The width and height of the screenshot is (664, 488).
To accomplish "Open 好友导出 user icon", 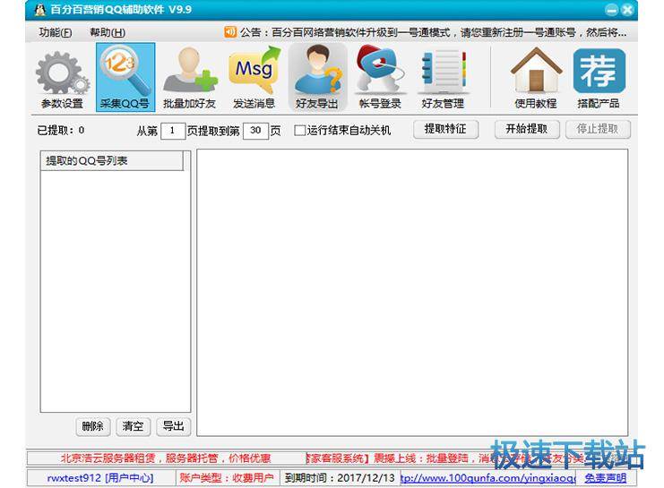I will pos(316,78).
